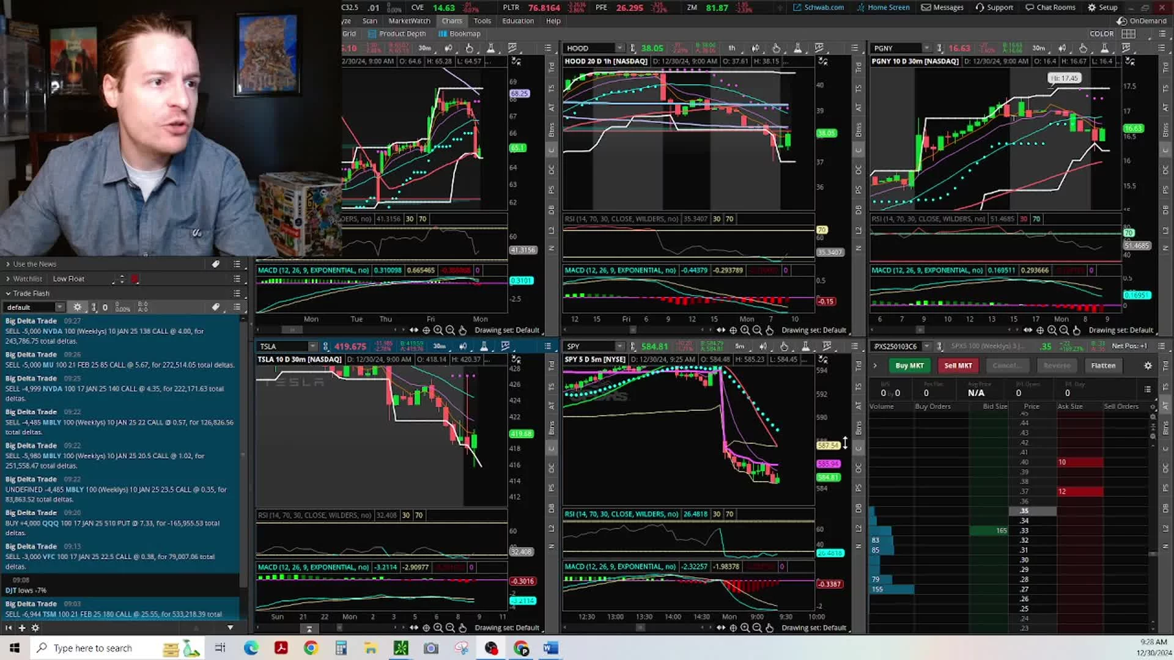Viewport: 1174px width, 660px height.
Task: Toggle OnDemand mode
Action: pyautogui.click(x=1142, y=21)
